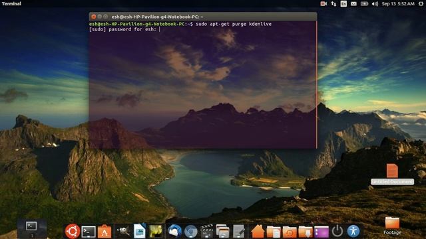This screenshot has width=426, height=239.
Task: Open the Terminal application menu in the top panel
Action: [11, 3]
